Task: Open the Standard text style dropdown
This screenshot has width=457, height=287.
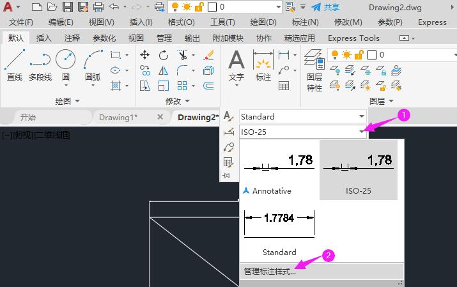Action: 362,116
